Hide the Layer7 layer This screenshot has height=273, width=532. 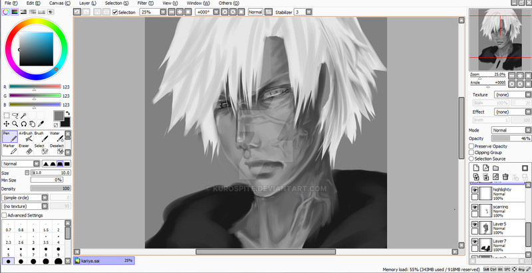point(475,242)
